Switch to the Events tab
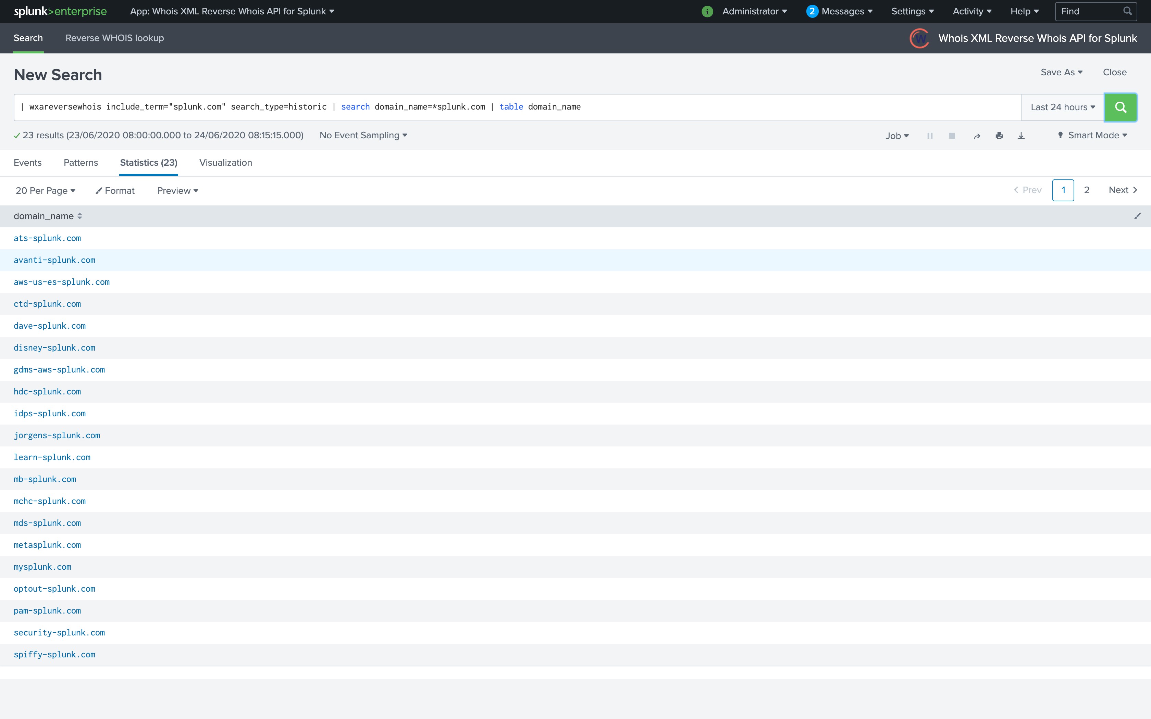Image resolution: width=1151 pixels, height=719 pixels. point(28,163)
